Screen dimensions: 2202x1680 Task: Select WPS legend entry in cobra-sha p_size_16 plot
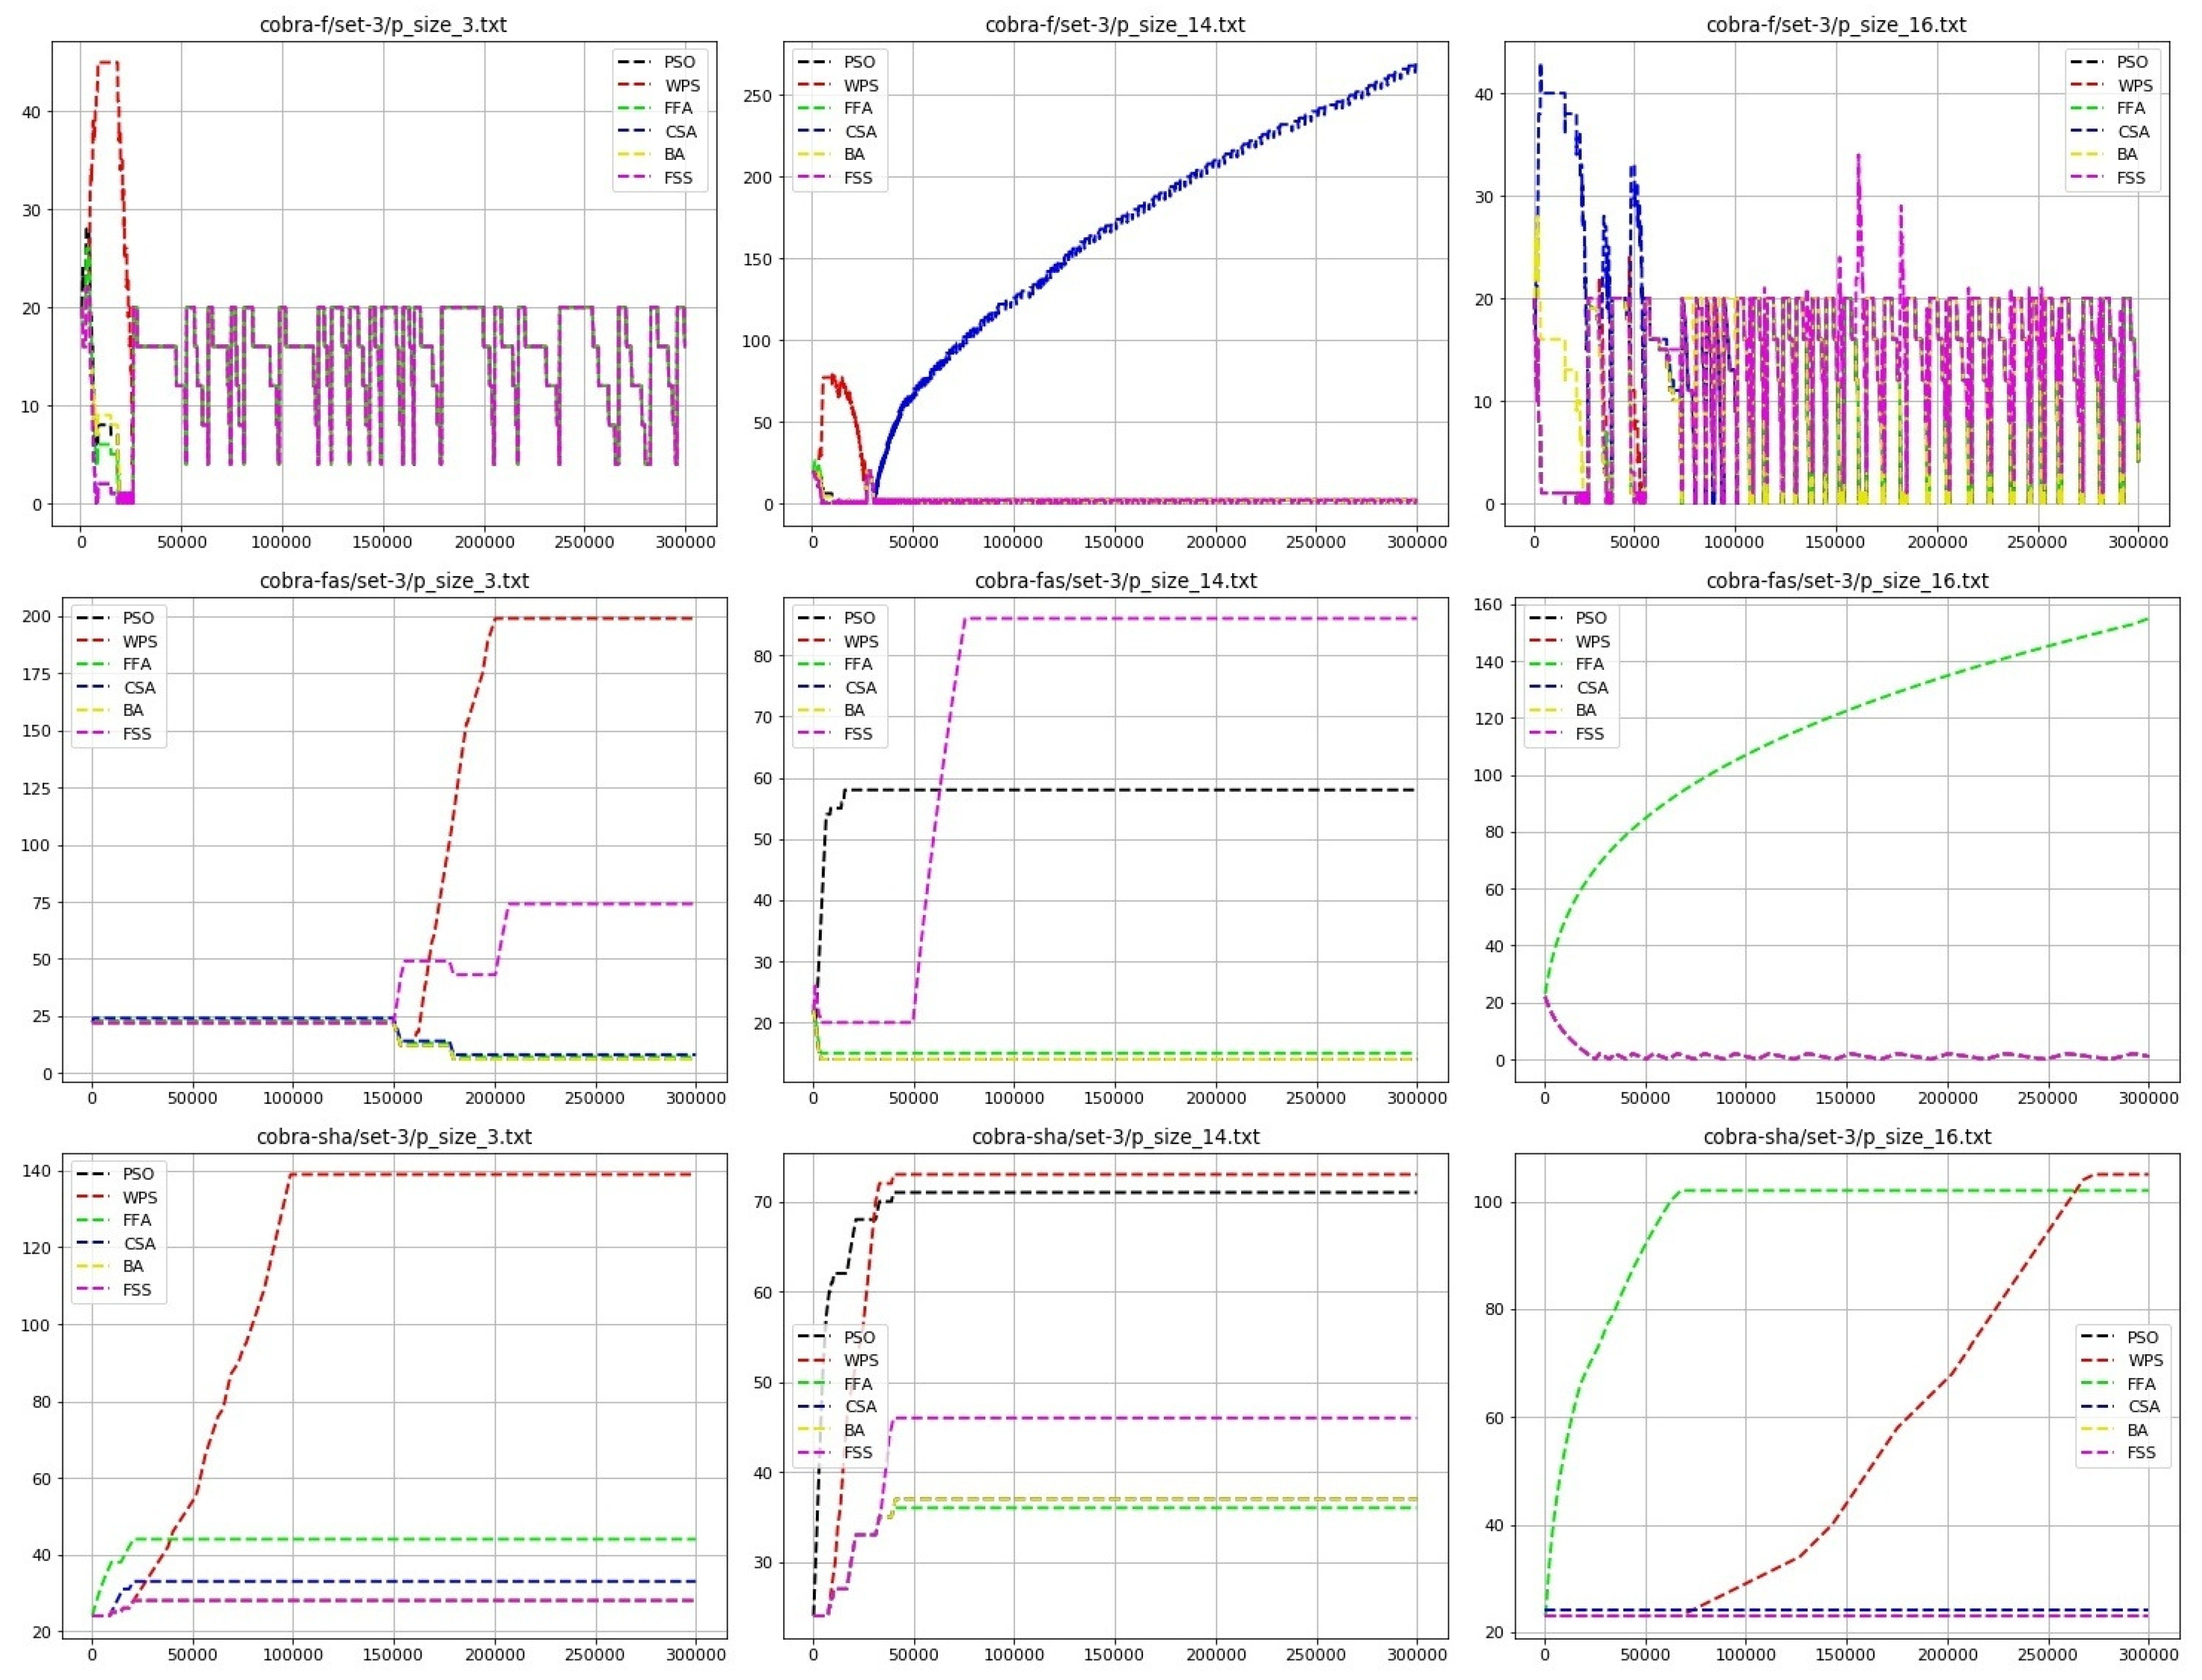pyautogui.click(x=2145, y=1360)
